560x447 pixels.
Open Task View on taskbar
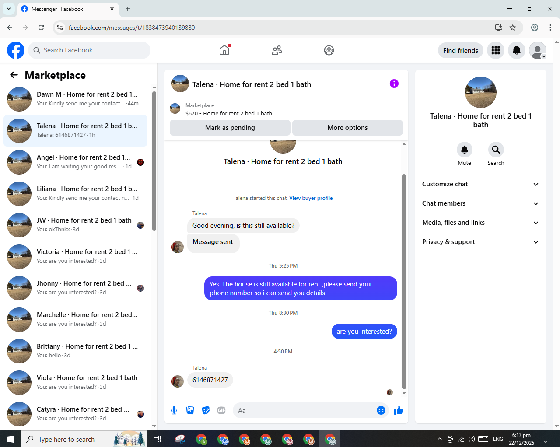pyautogui.click(x=157, y=439)
